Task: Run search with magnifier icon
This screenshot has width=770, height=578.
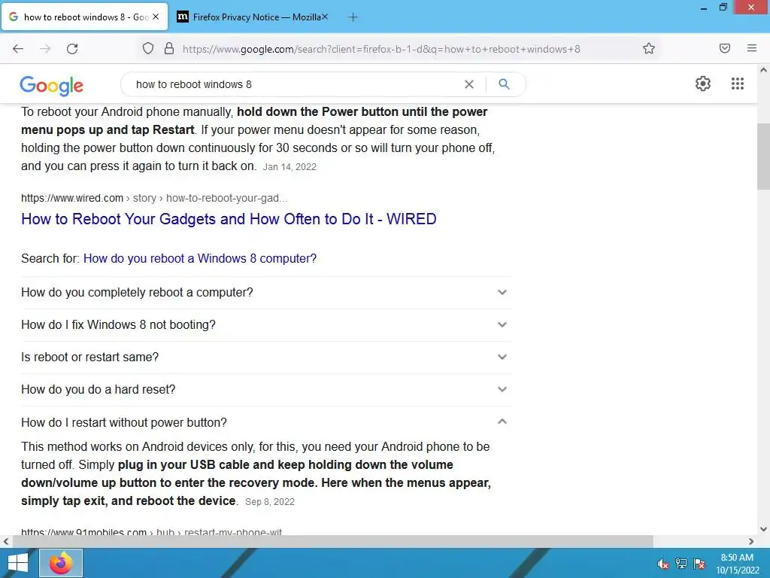Action: click(504, 84)
